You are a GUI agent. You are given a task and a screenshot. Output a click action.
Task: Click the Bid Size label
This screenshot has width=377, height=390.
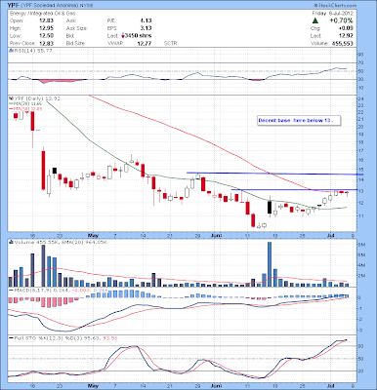tap(76, 43)
